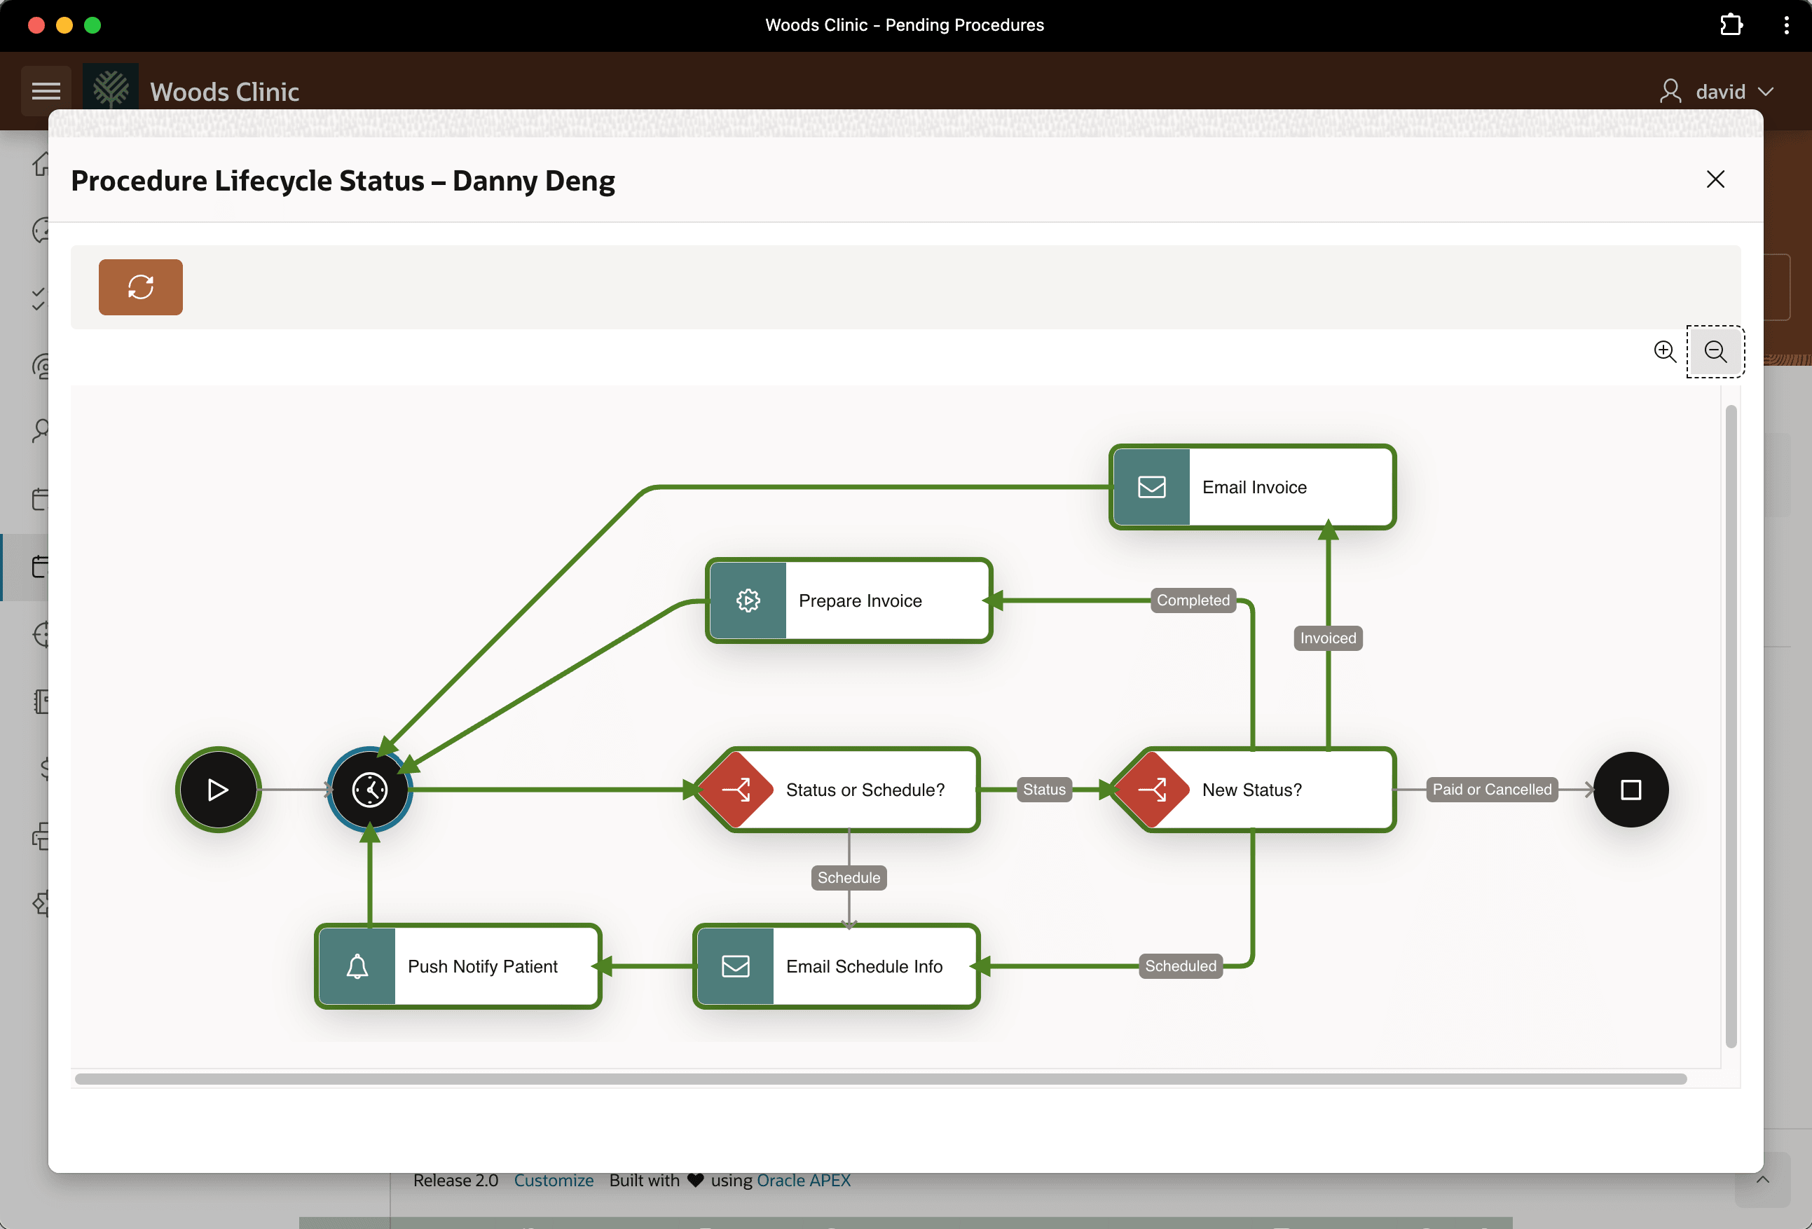Click the Invoiced connection label
Viewport: 1812px width, 1229px height.
[x=1328, y=639]
